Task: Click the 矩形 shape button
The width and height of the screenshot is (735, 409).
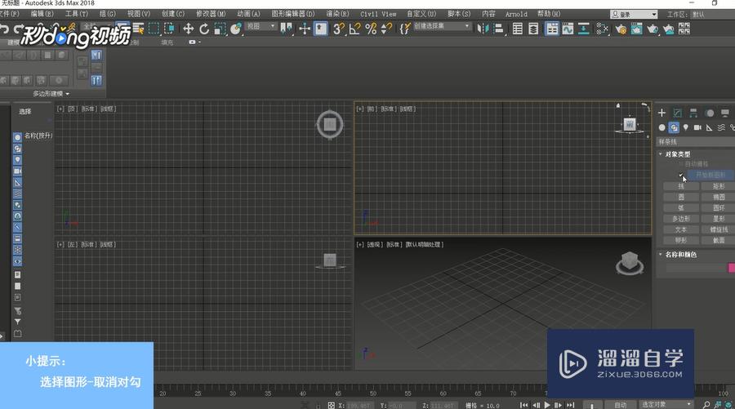Action: (x=718, y=186)
